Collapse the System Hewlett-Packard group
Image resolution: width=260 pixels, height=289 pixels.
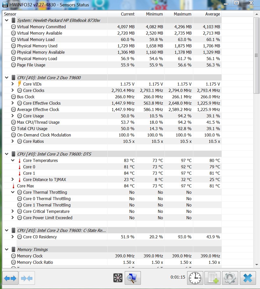tap(7, 20)
